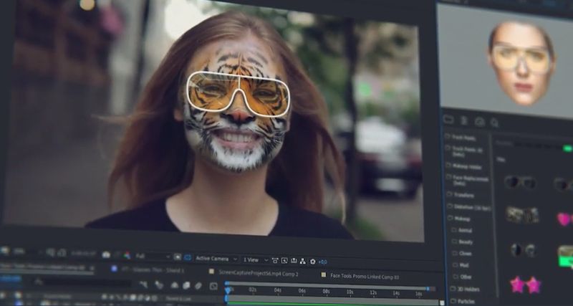Image resolution: width=573 pixels, height=306 pixels.
Task: Open the Clown subfolder under Makeup
Action: coord(462,254)
